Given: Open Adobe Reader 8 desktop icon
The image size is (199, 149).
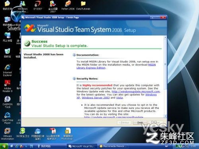Looking at the screenshot, I should 8,86.
